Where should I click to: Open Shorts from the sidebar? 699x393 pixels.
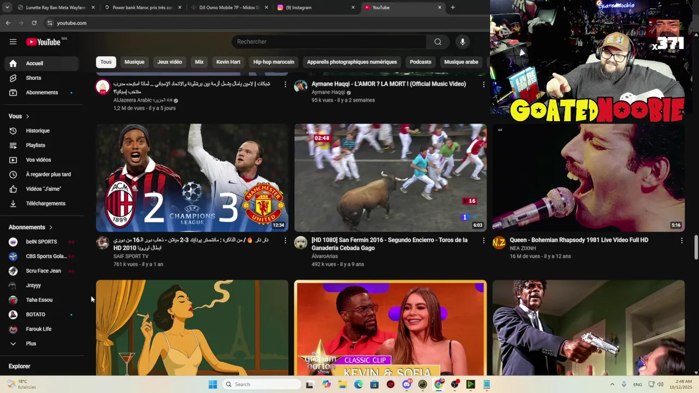[x=42, y=78]
